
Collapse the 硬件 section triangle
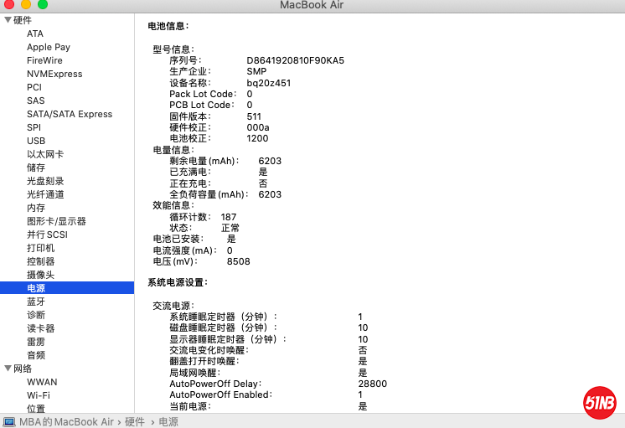(8, 20)
